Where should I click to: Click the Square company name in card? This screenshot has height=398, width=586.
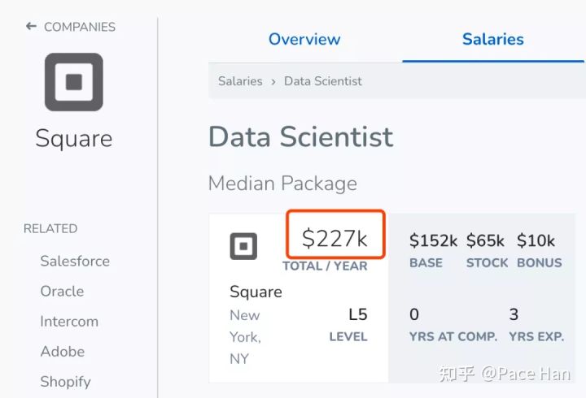coord(256,292)
